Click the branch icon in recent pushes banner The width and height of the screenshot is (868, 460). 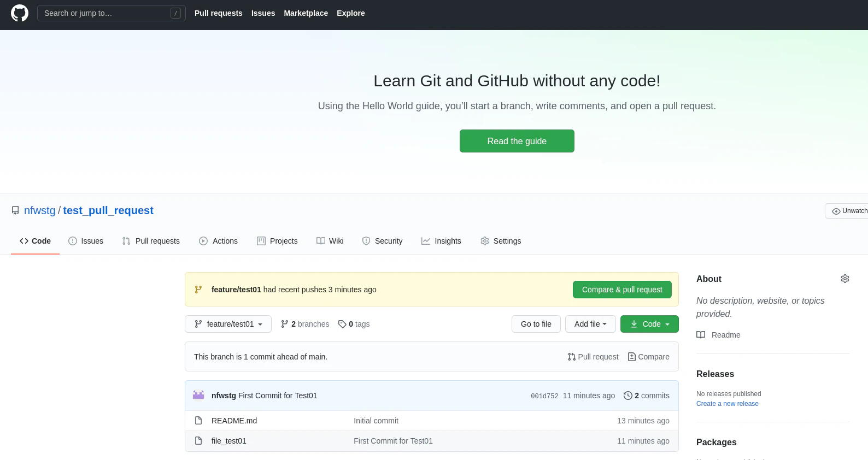(198, 290)
